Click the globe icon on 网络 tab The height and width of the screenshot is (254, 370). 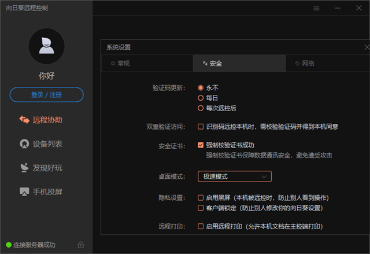[298, 63]
